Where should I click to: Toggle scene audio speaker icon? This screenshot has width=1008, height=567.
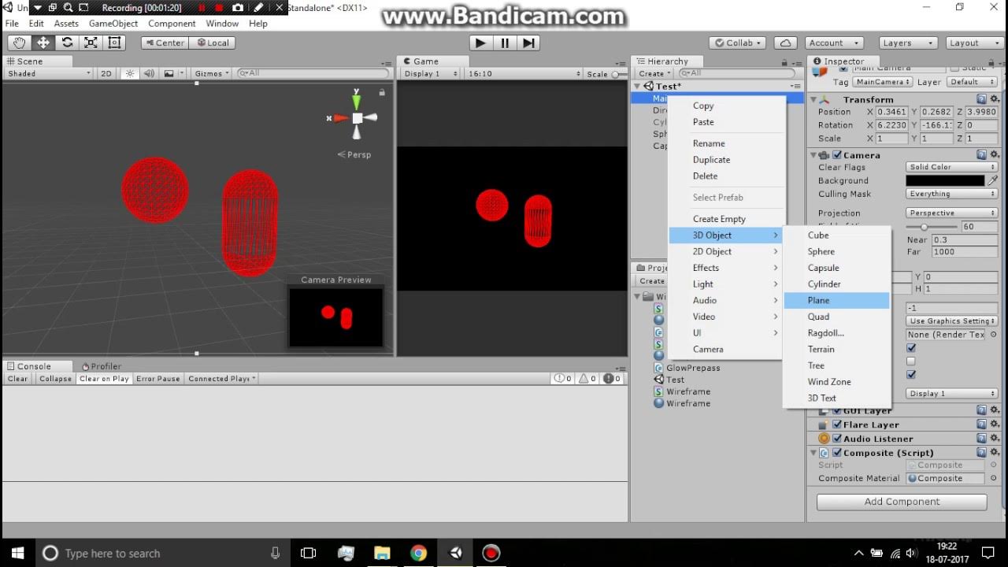coord(149,73)
